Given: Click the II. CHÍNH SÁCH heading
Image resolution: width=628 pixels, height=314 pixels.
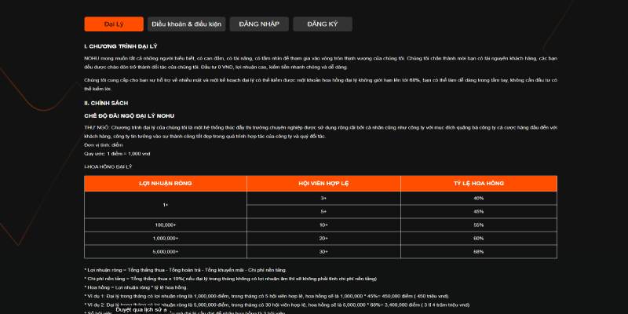Looking at the screenshot, I should pos(106,104).
